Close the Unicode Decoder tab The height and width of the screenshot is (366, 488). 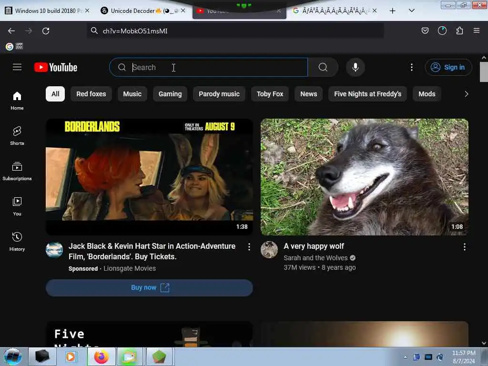(183, 10)
